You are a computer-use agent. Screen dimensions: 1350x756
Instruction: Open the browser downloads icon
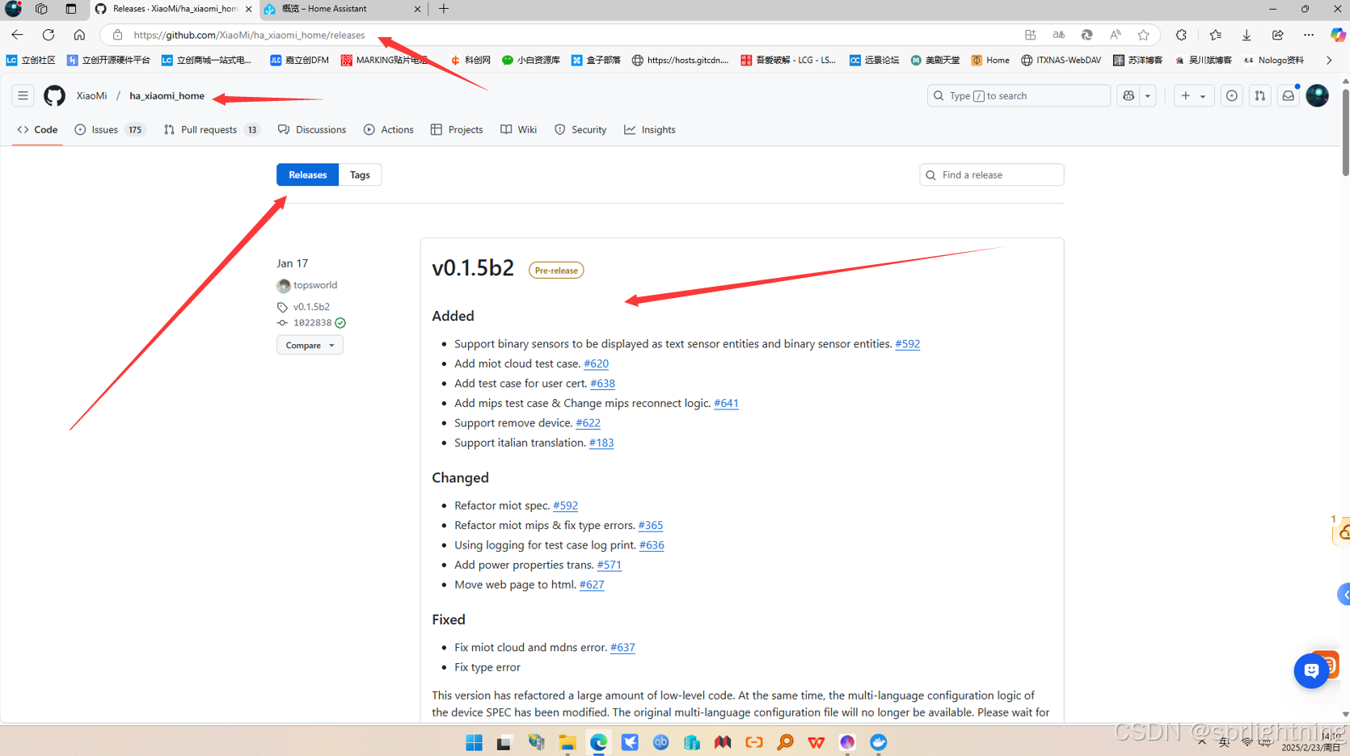pyautogui.click(x=1246, y=35)
